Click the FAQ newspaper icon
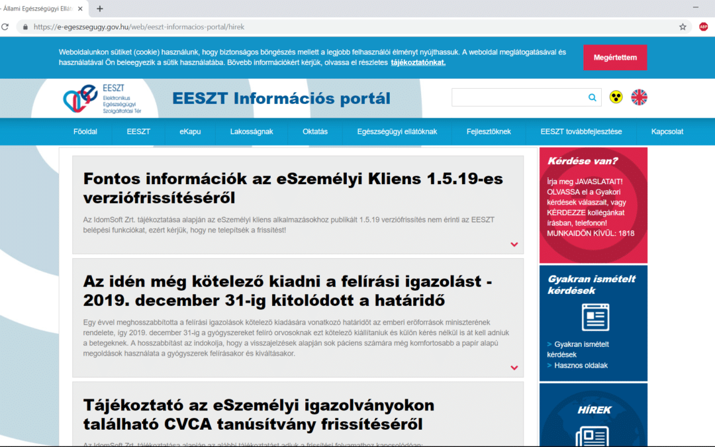This screenshot has height=447, width=715. (x=593, y=317)
